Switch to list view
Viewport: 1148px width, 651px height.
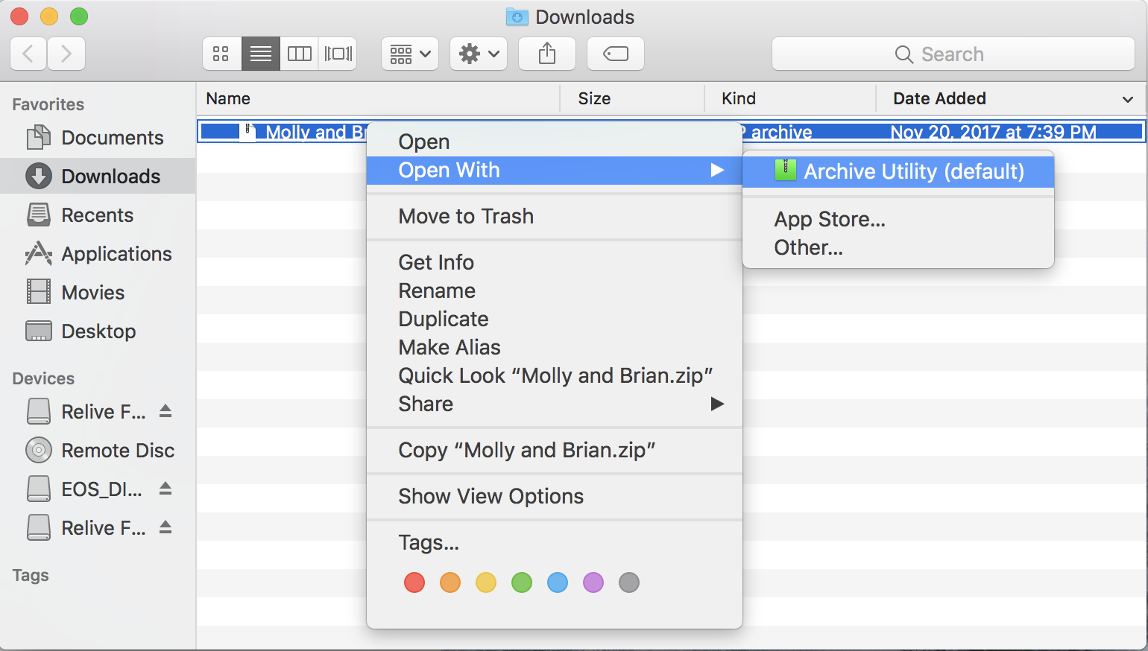pos(261,54)
